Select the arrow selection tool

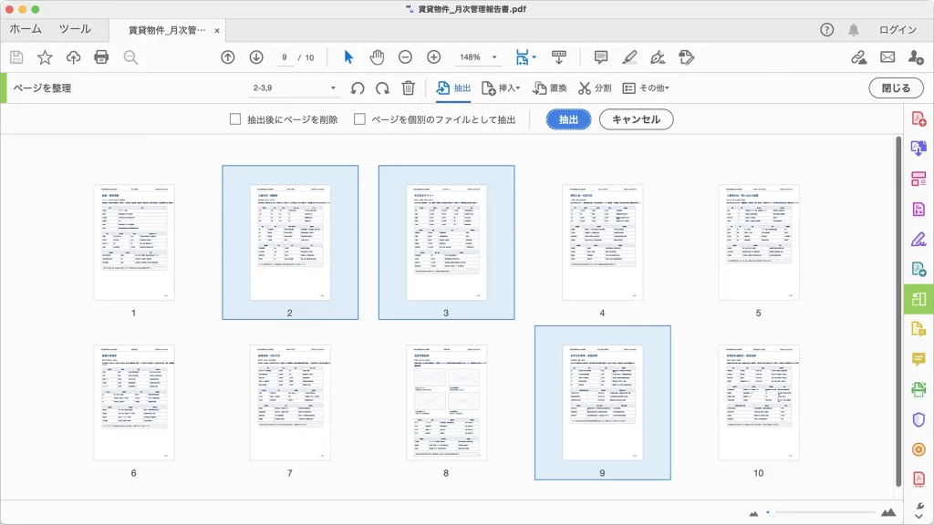pyautogui.click(x=348, y=57)
